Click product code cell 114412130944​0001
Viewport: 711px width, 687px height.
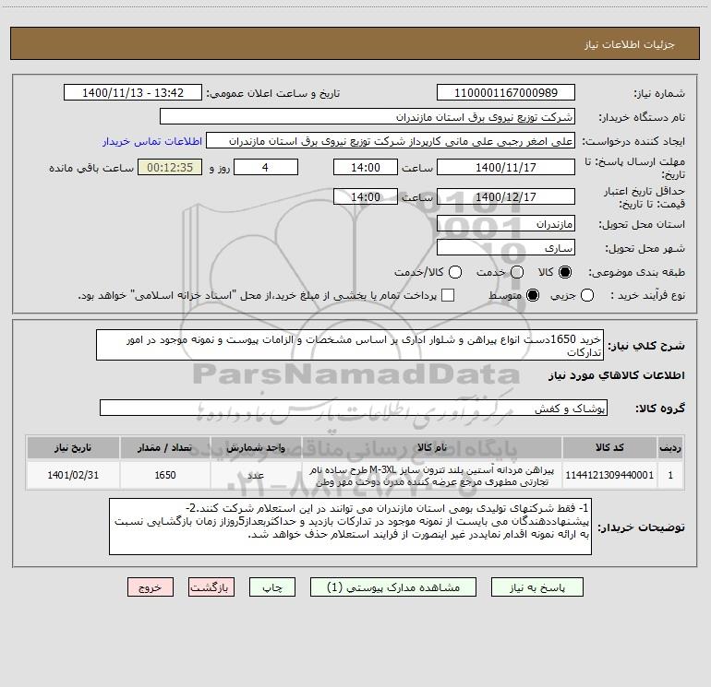(609, 475)
